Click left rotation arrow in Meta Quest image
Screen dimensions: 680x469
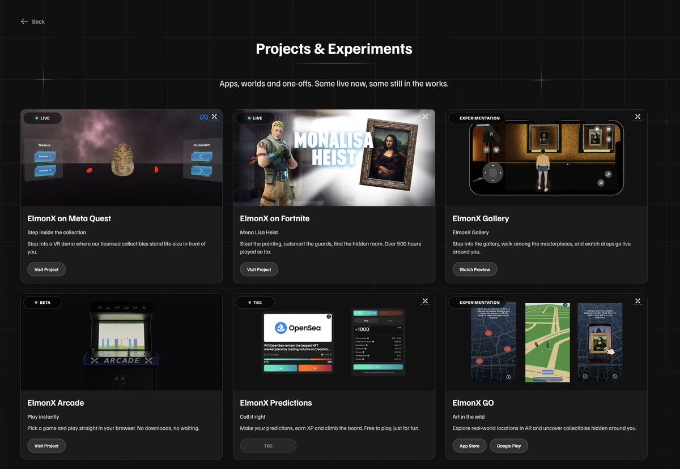[201, 157]
